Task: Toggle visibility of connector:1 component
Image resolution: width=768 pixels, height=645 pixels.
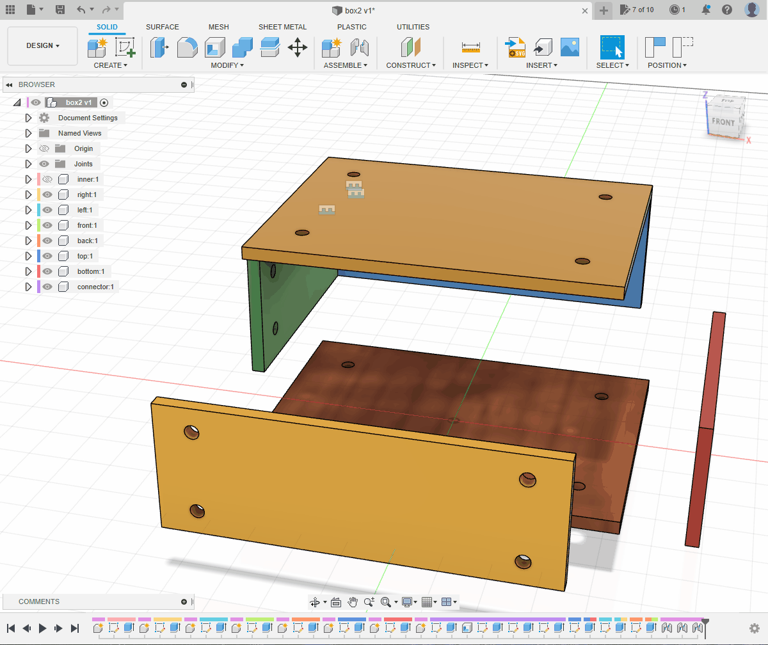Action: [x=47, y=287]
